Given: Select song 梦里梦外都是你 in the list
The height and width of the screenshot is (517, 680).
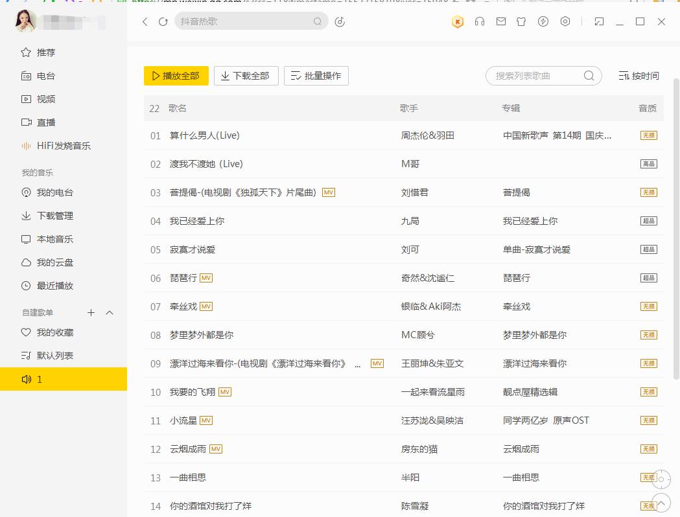Looking at the screenshot, I should click(x=404, y=335).
